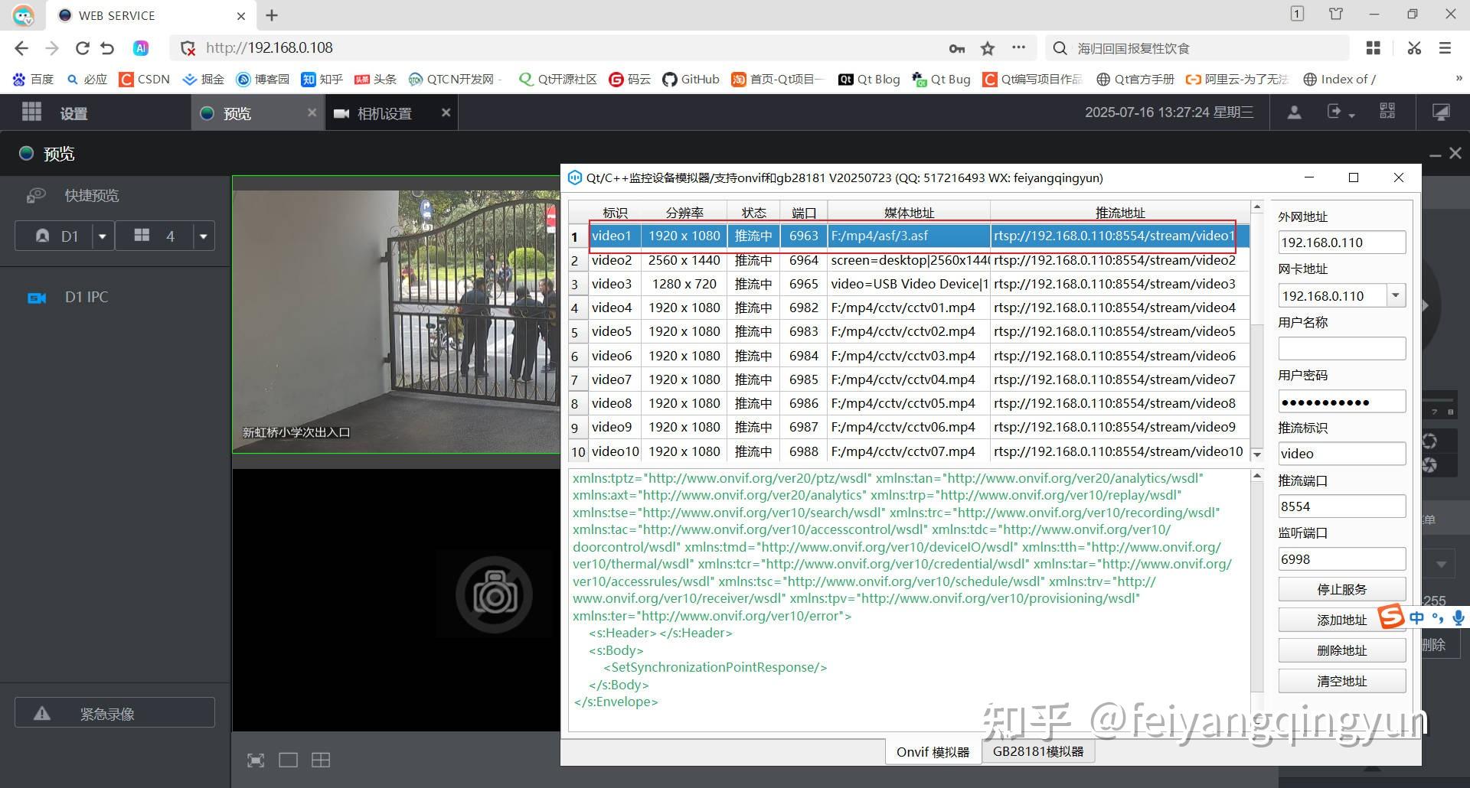Screen dimensions: 1470x788
Task: Click the fullscreen expand icon below the preview
Action: tap(256, 760)
